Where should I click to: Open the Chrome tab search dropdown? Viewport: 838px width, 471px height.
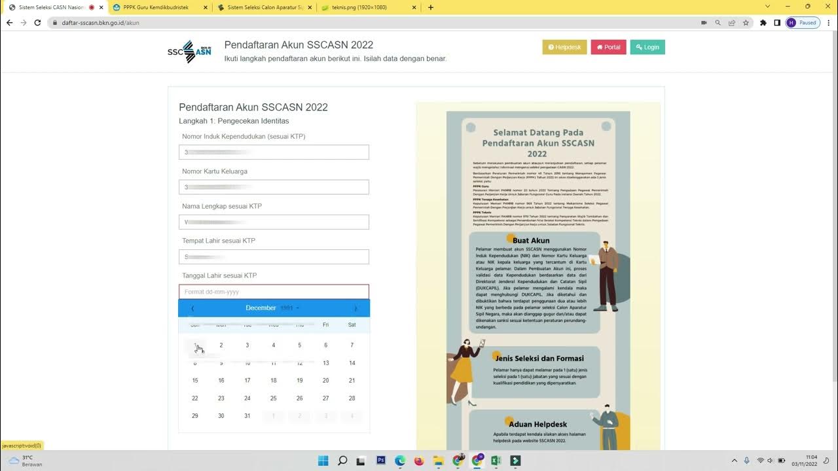(x=768, y=7)
